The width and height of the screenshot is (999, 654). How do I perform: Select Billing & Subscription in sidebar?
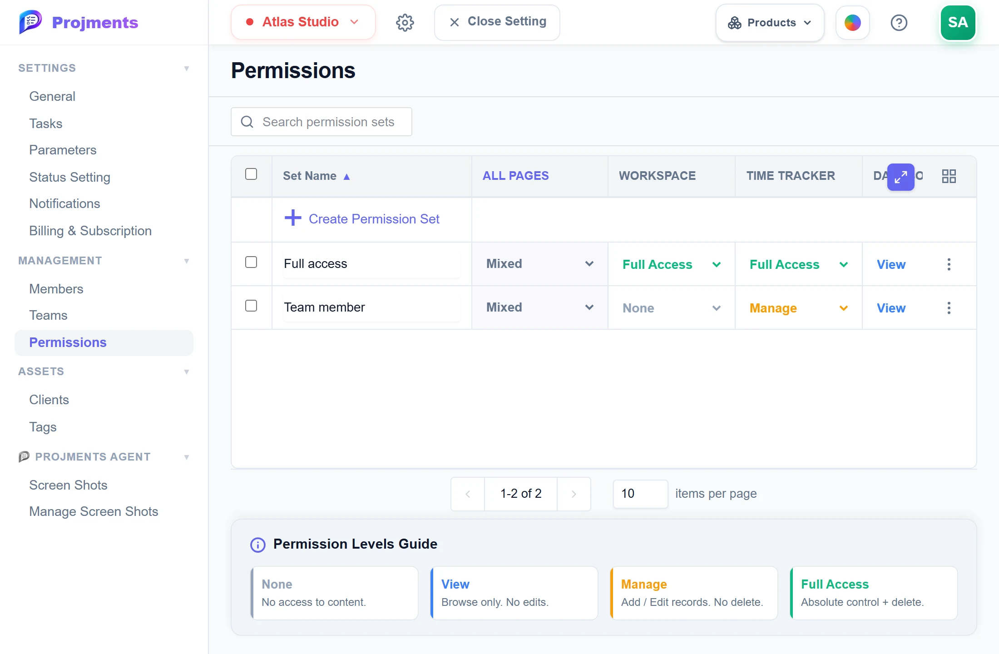90,231
